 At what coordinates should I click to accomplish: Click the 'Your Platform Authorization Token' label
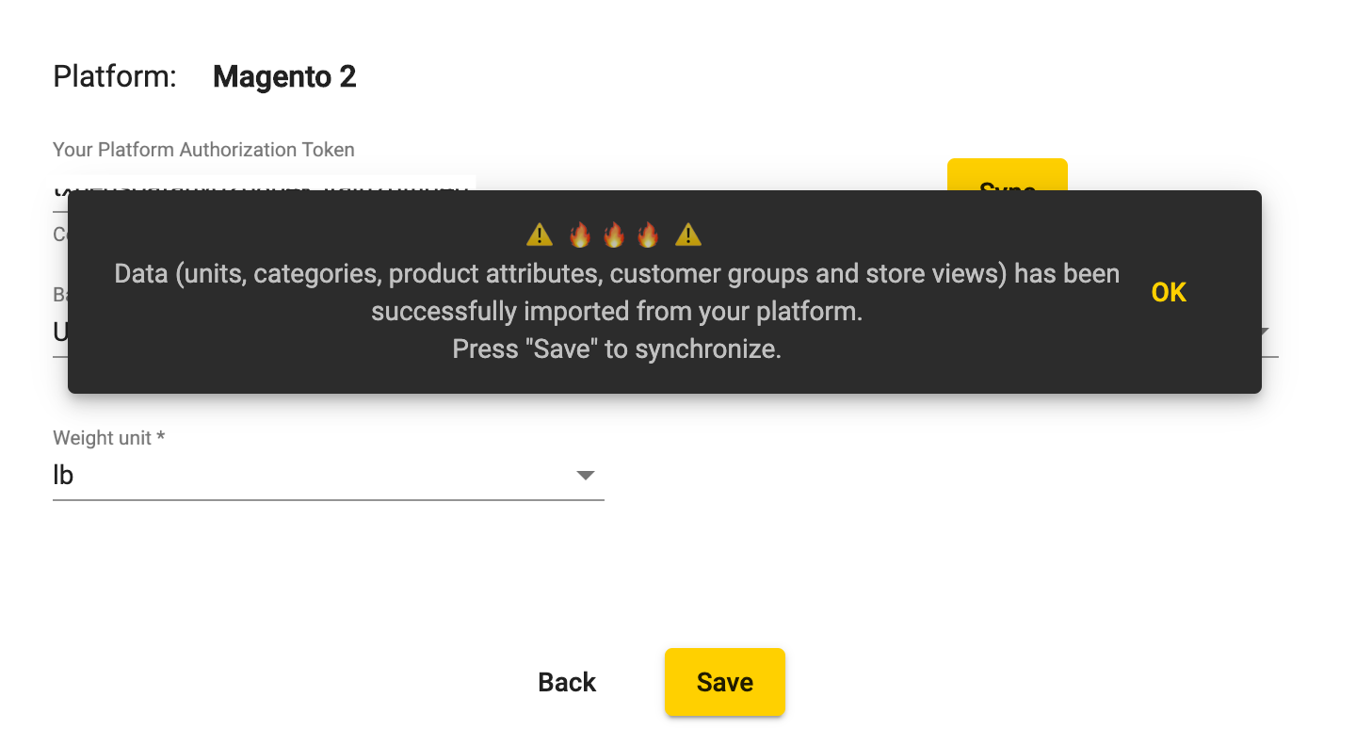204,149
